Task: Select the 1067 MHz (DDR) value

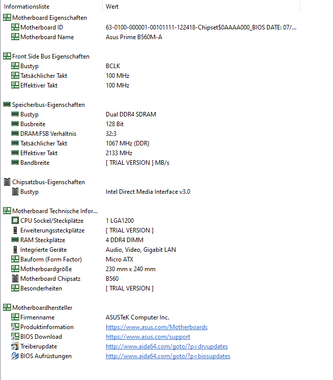Action: 128,143
